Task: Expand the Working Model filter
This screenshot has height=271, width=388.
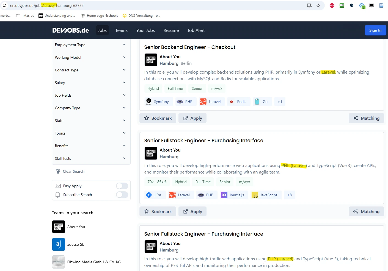Action: coord(90,57)
